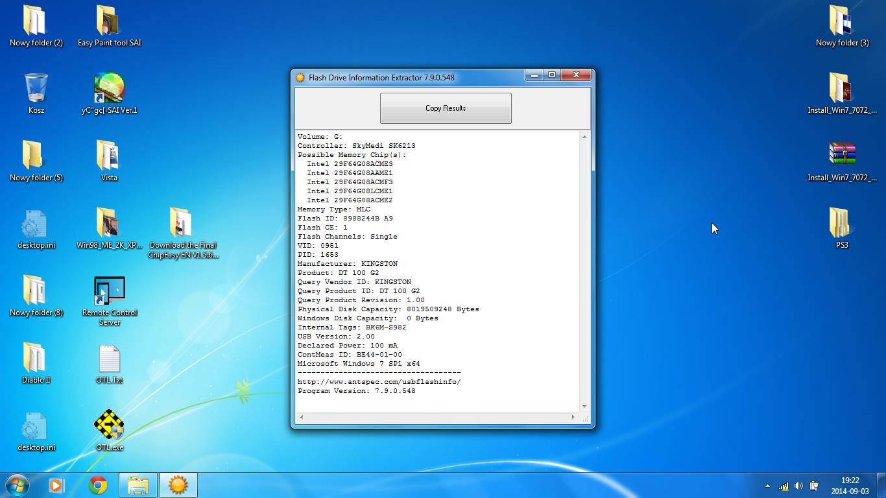Click the 'Volume: G:' line
Screen dimensions: 886x498
(320, 137)
